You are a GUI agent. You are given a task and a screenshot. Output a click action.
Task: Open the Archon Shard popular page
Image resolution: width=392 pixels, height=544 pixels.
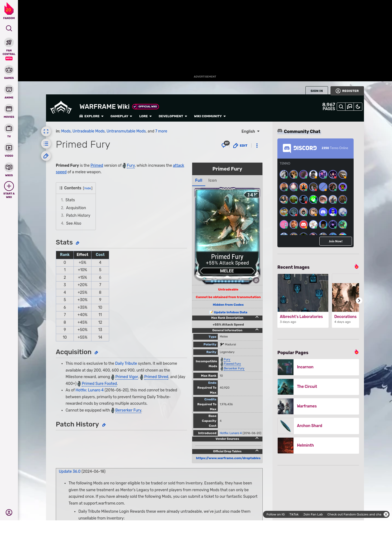click(318, 426)
